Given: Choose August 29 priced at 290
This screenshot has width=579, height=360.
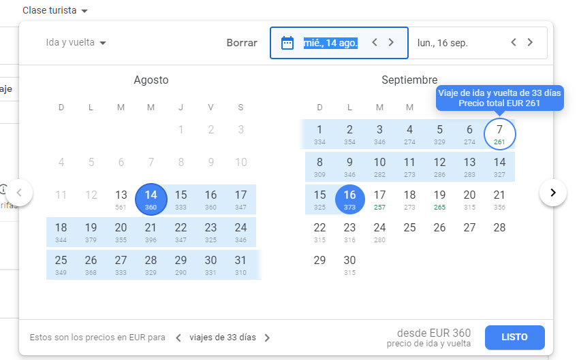Looking at the screenshot, I should coord(181,264).
